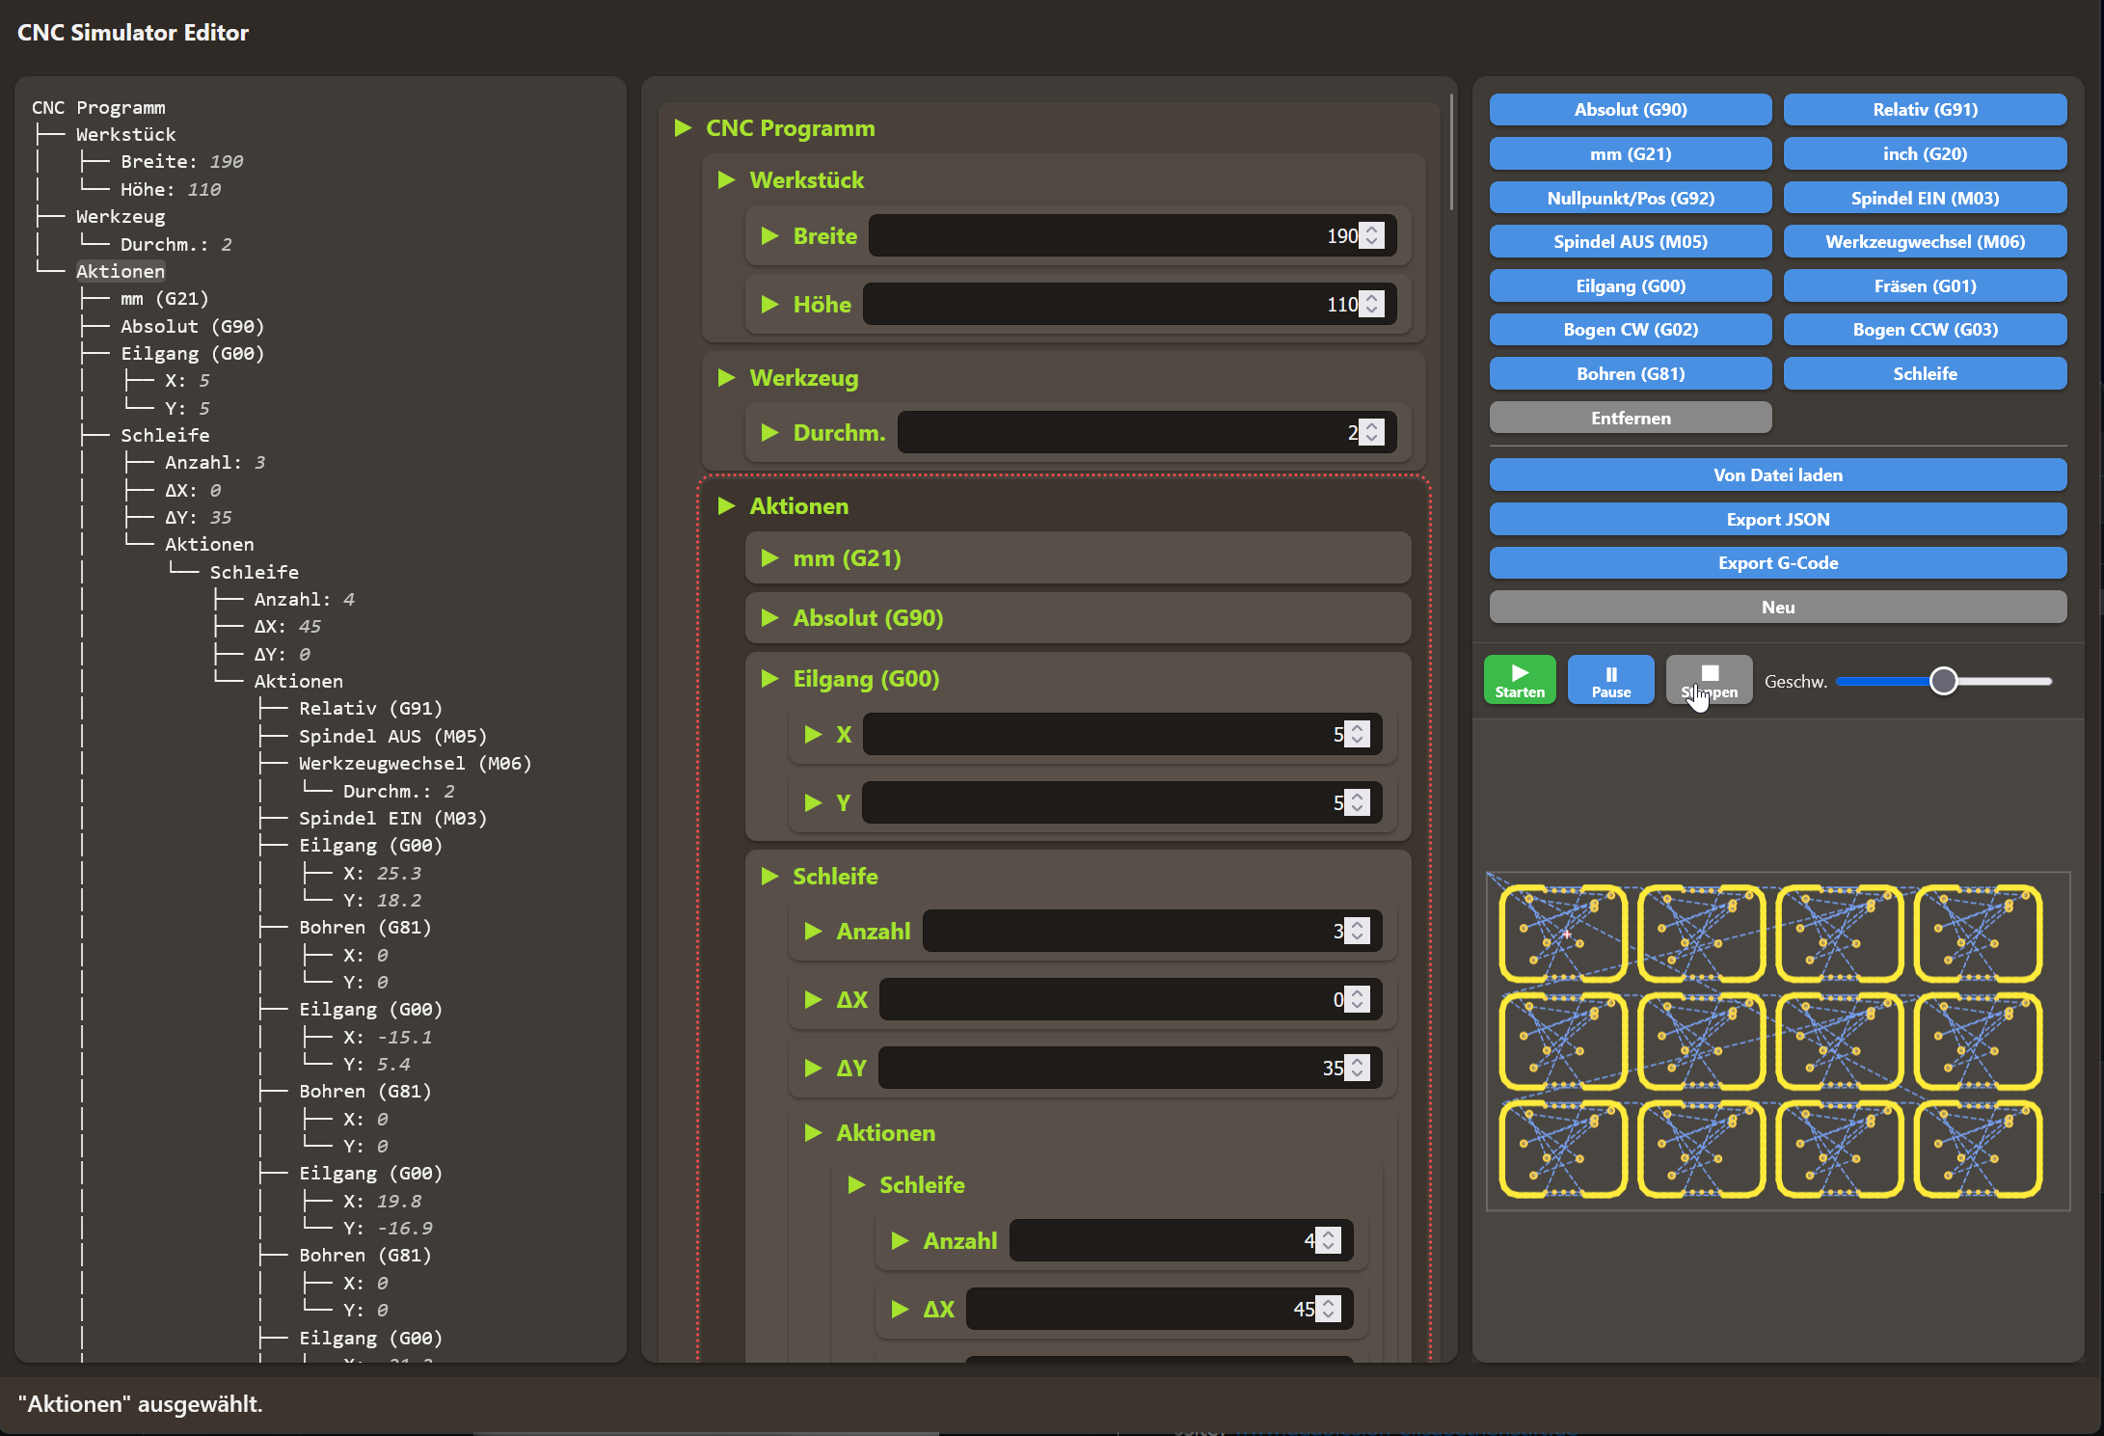Select Werkzeugwechsel (M06) in the tree
This screenshot has height=1436, width=2104.
(x=415, y=763)
